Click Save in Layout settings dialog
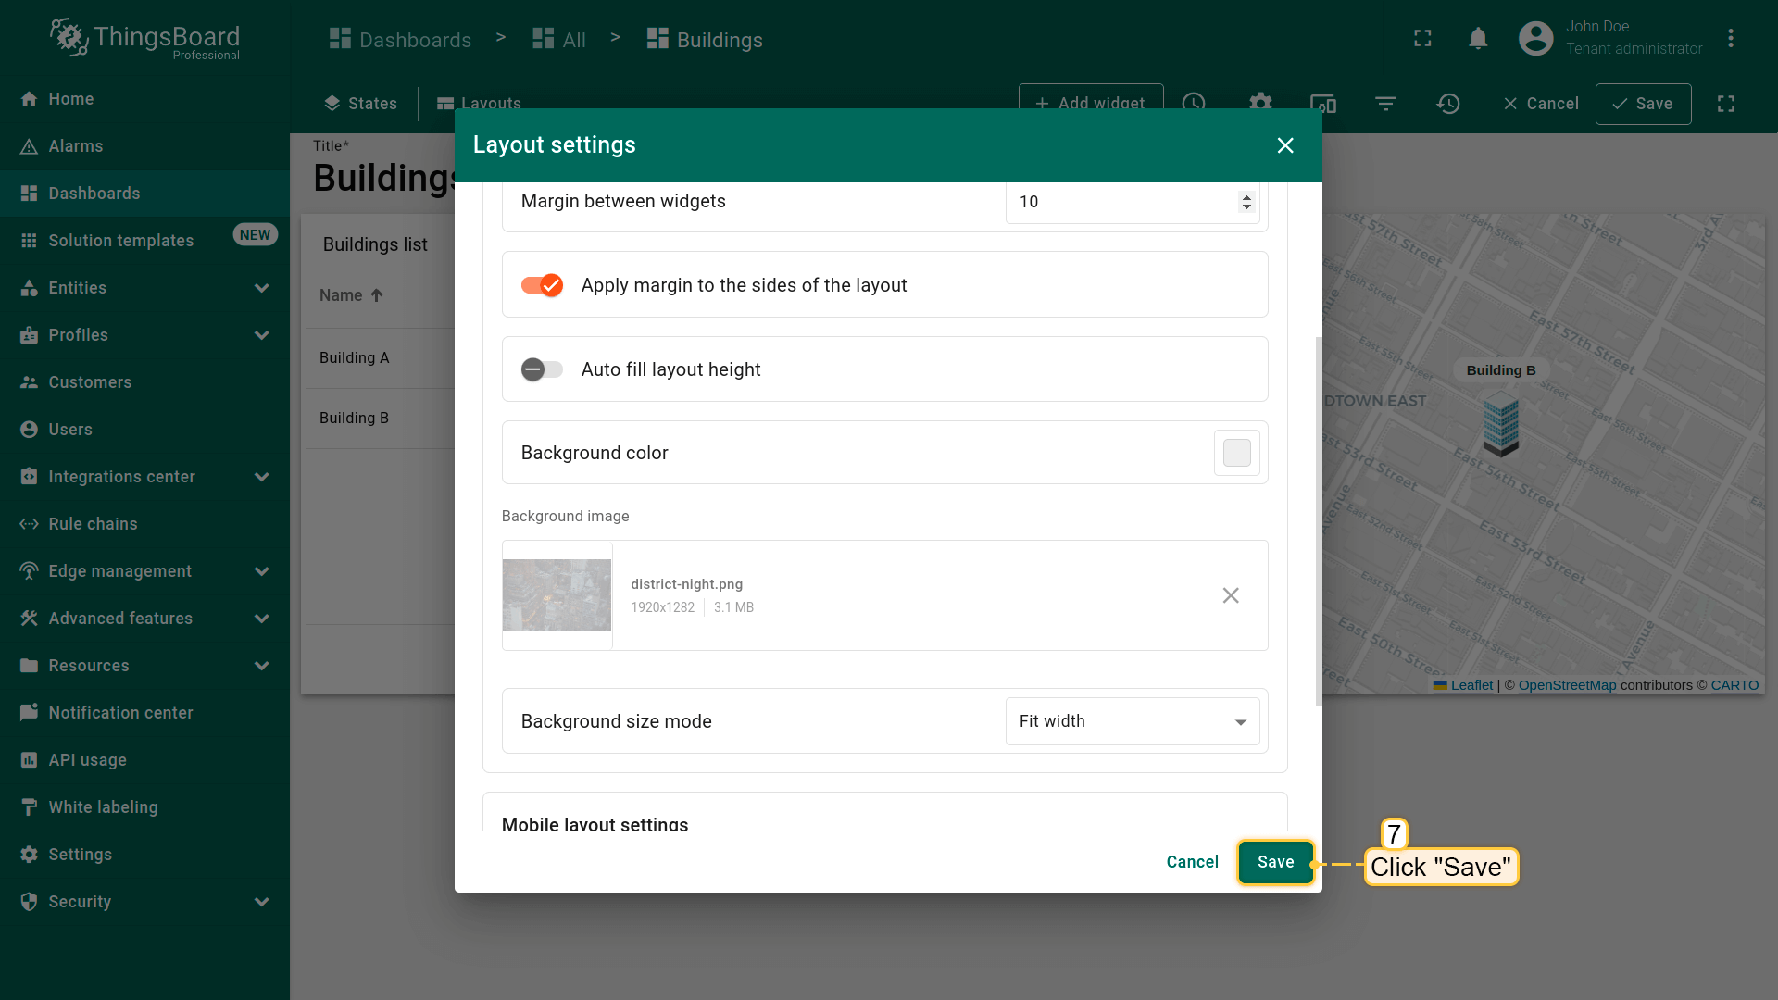 pos(1275,862)
